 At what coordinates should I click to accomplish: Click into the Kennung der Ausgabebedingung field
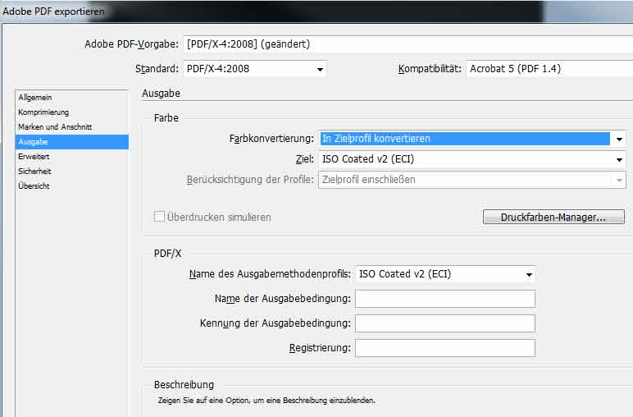click(x=445, y=323)
